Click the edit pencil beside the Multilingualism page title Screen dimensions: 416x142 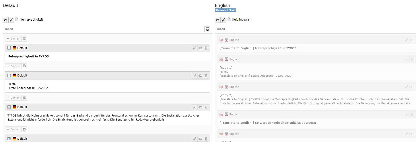click(x=223, y=20)
